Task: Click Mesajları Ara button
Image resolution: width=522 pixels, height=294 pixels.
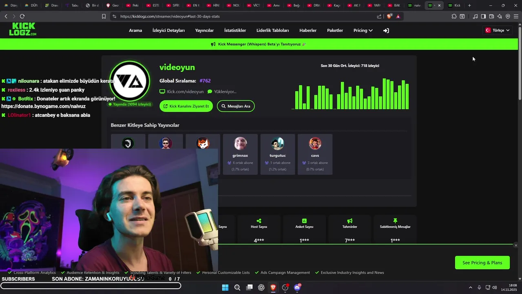Action: pos(236,106)
